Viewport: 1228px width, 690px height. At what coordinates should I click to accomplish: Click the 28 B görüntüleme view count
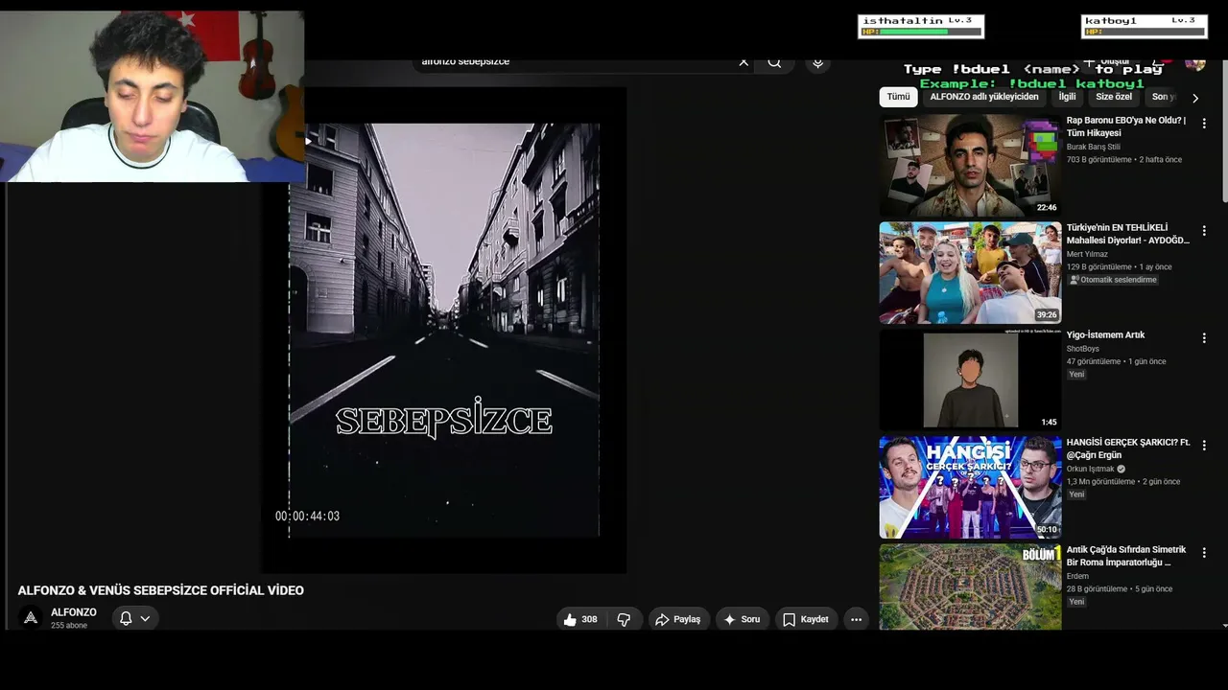click(x=1098, y=589)
